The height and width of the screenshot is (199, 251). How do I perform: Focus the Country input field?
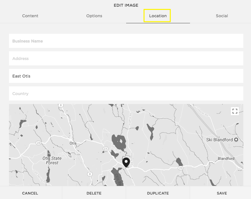click(x=126, y=94)
